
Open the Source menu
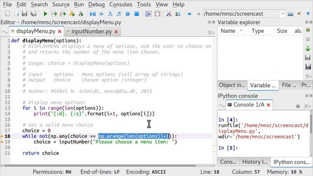pyautogui.click(x=61, y=4)
